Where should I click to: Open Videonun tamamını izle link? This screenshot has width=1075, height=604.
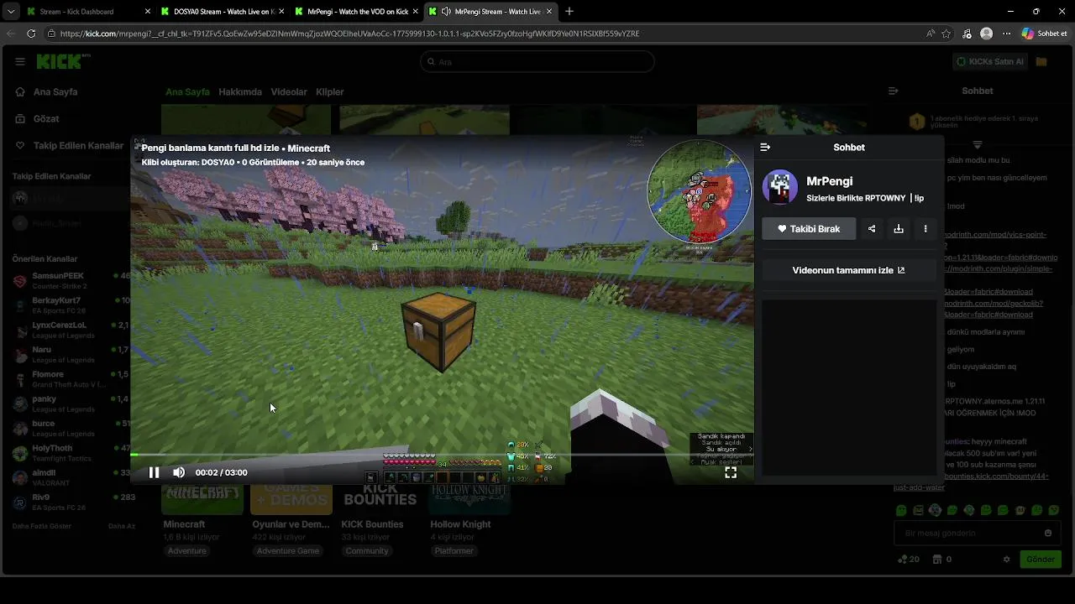coord(848,270)
